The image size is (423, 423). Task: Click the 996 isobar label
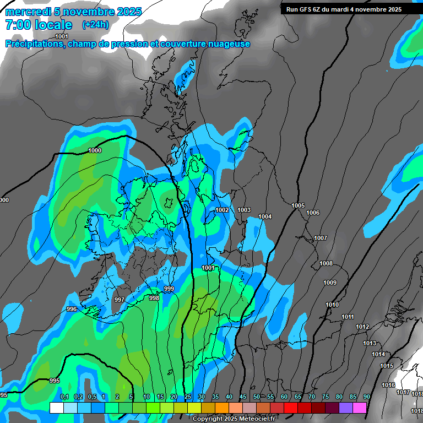coord(72,309)
